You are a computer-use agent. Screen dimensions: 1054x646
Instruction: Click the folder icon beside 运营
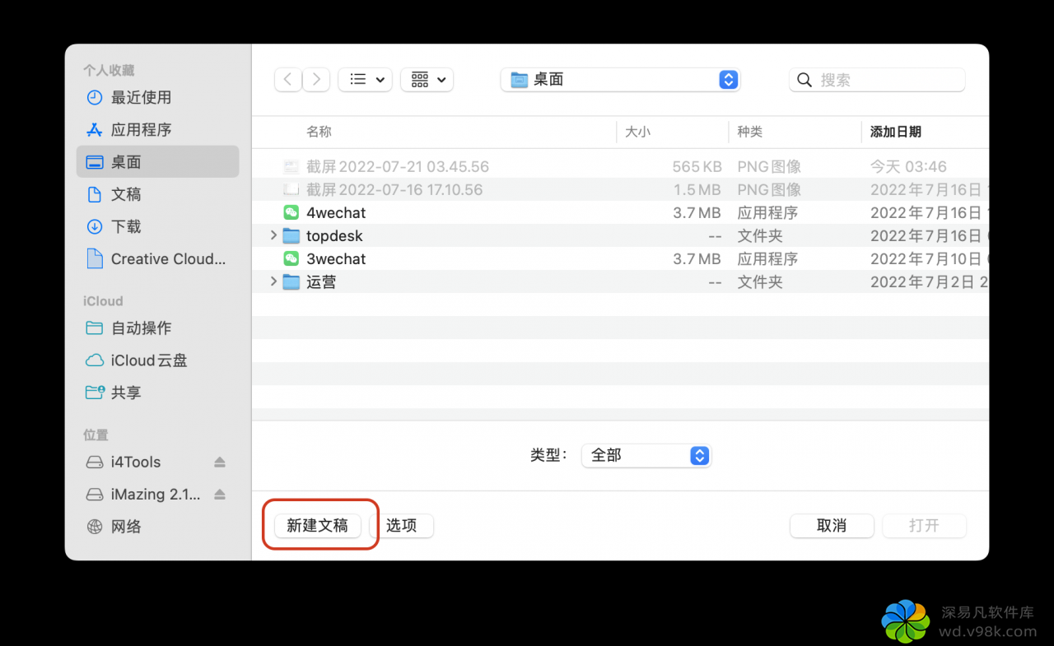tap(291, 281)
